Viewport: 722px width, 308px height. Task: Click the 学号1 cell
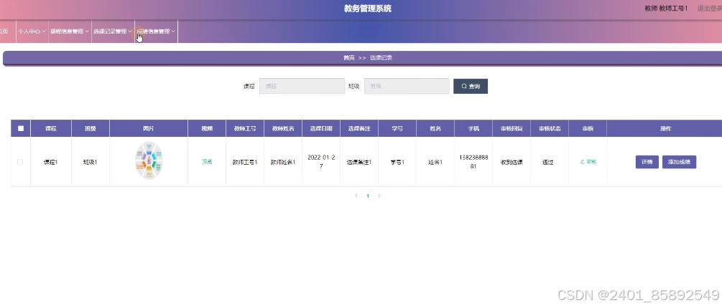(x=397, y=162)
